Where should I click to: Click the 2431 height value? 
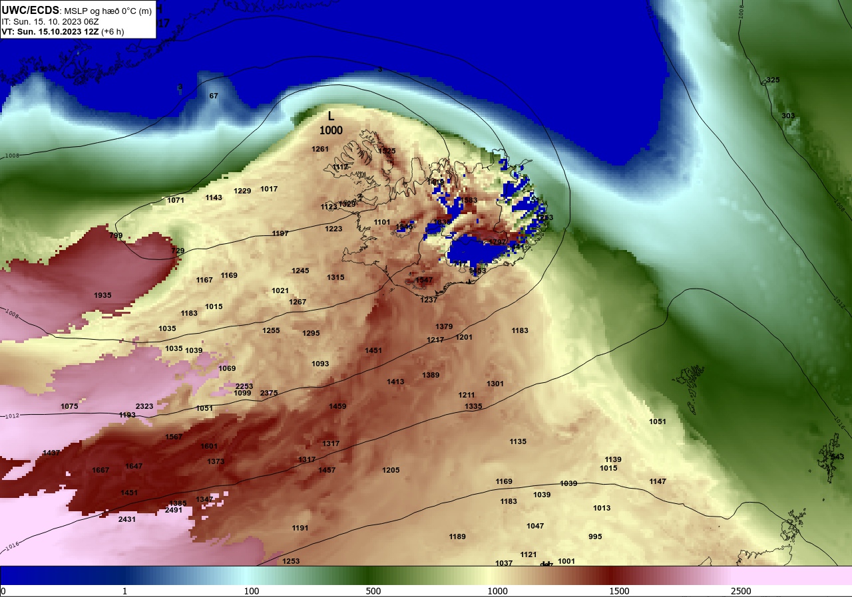tap(127, 519)
